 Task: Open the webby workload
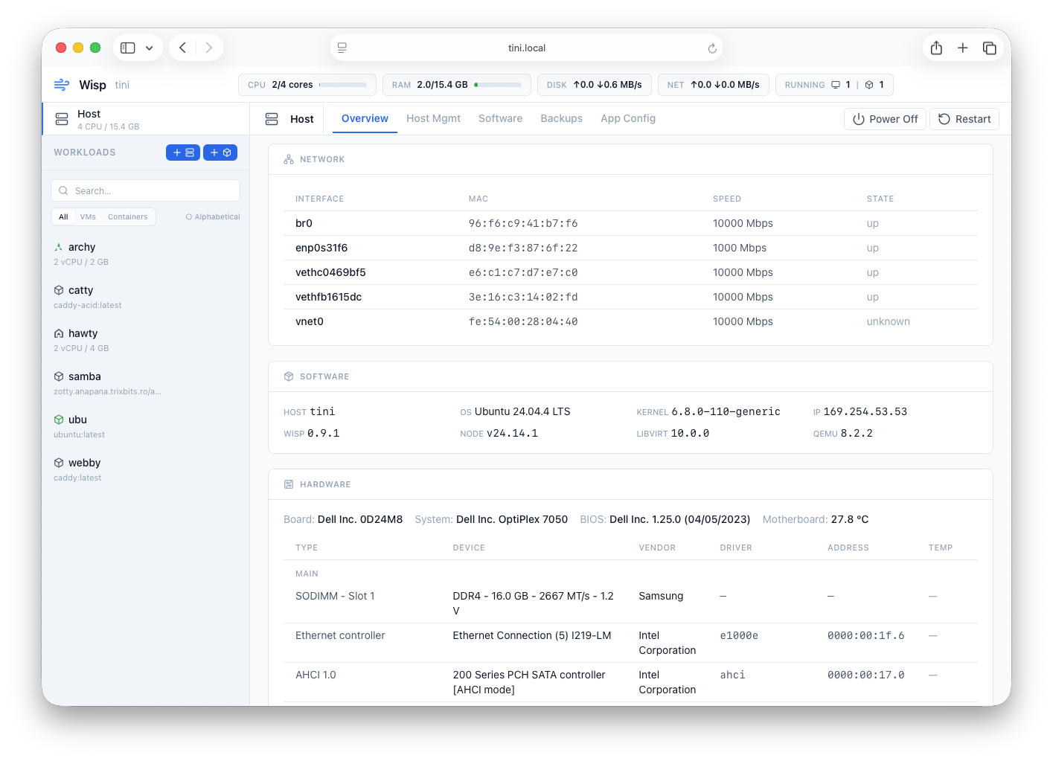tap(146, 469)
